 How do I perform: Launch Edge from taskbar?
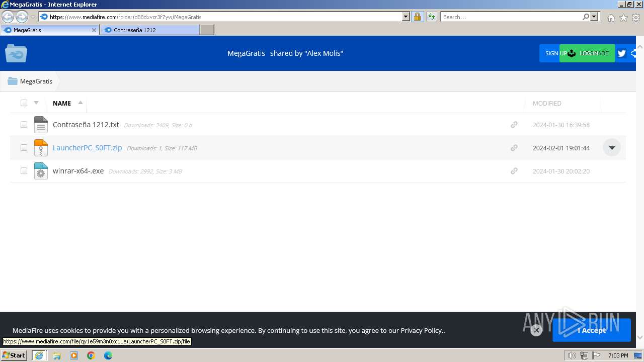[x=108, y=355]
